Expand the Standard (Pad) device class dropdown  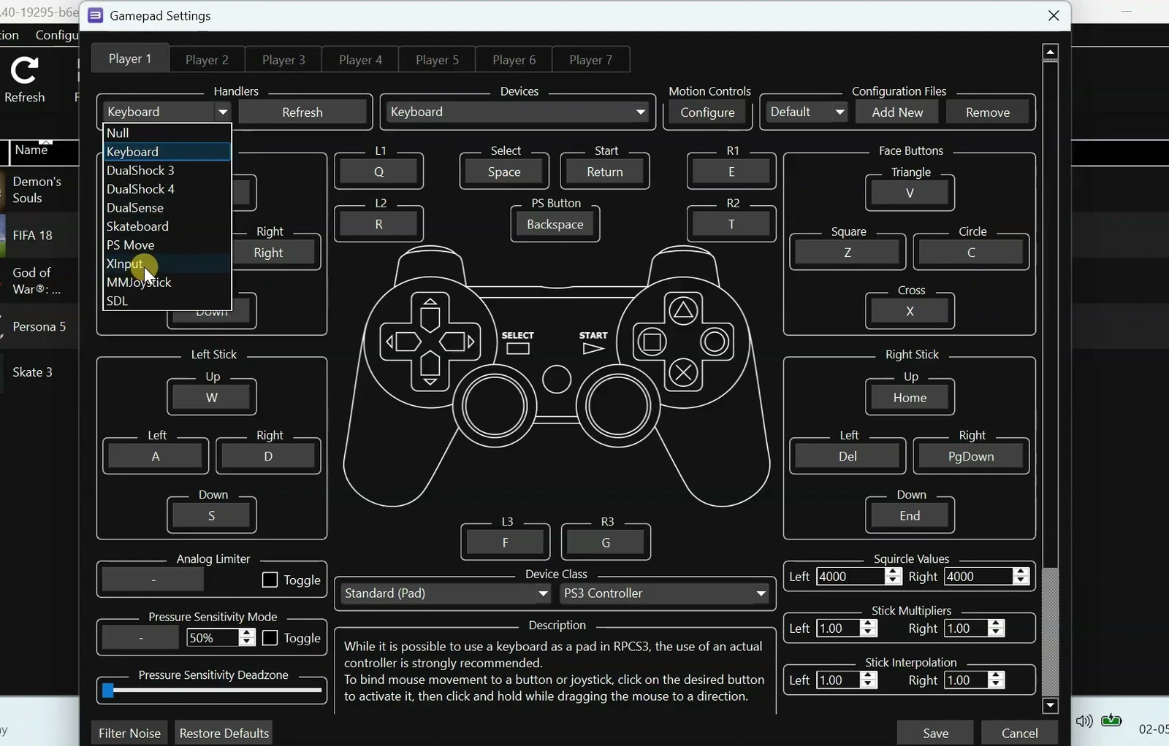coord(446,593)
